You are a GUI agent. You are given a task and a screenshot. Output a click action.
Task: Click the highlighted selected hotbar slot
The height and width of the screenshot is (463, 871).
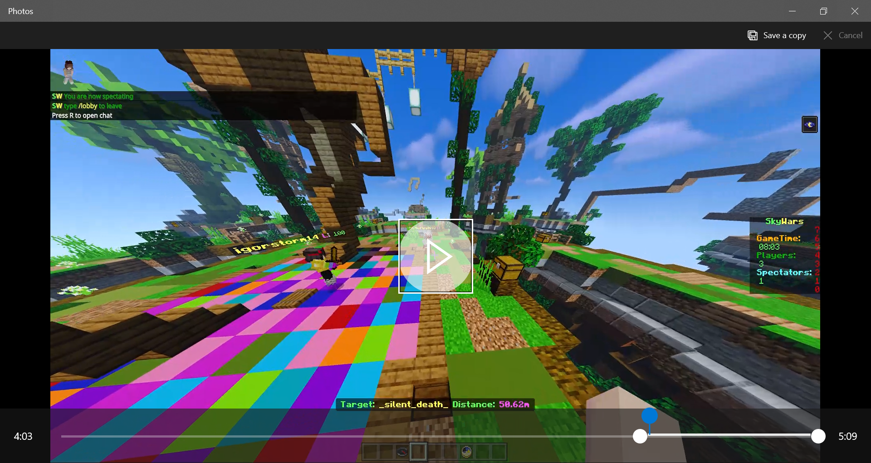tap(418, 452)
